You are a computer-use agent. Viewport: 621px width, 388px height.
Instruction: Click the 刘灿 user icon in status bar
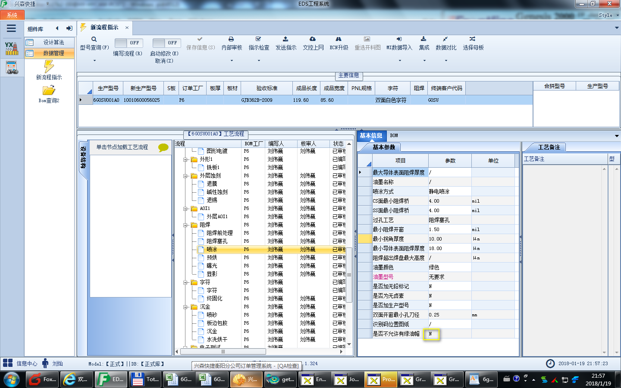click(45, 363)
